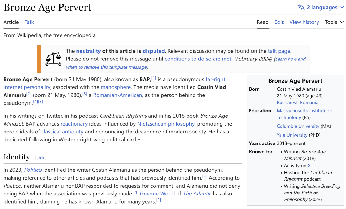This screenshot has height=209, width=346.
Task: Open 'Massachusetts Institute of Technology' infobox link
Action: pos(304,114)
